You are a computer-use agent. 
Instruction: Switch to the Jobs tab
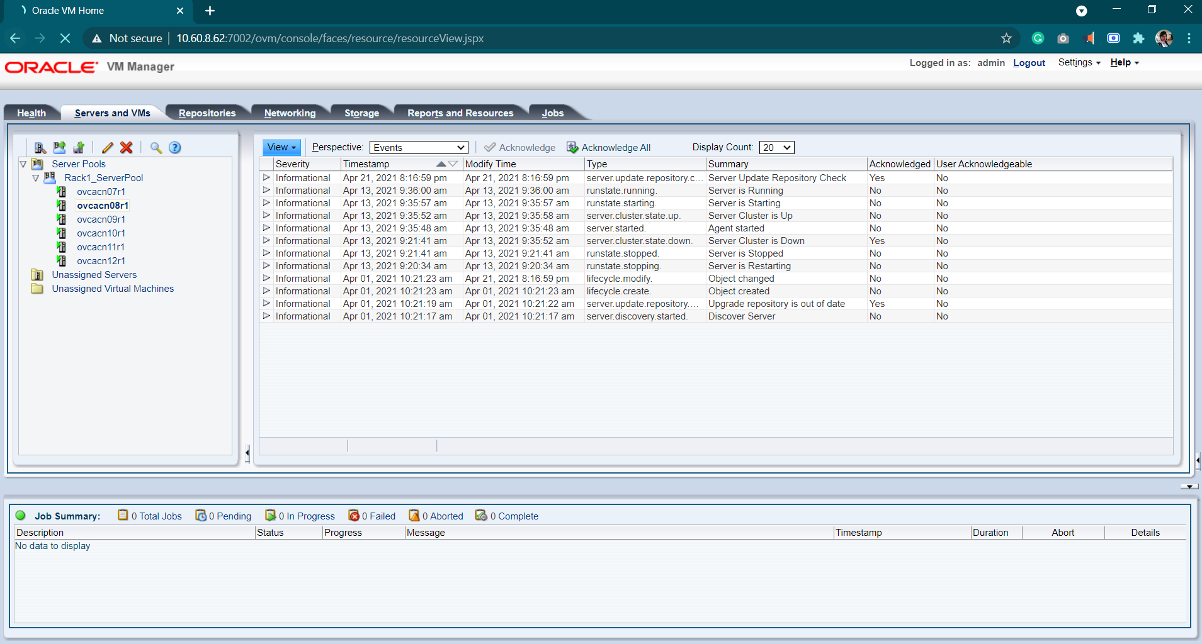pos(553,113)
